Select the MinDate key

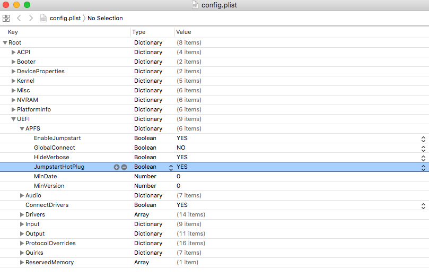point(46,177)
